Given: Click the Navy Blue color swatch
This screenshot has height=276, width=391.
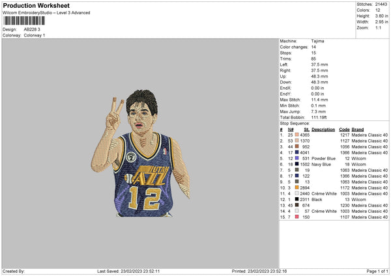Looking at the screenshot, I should [x=297, y=164].
